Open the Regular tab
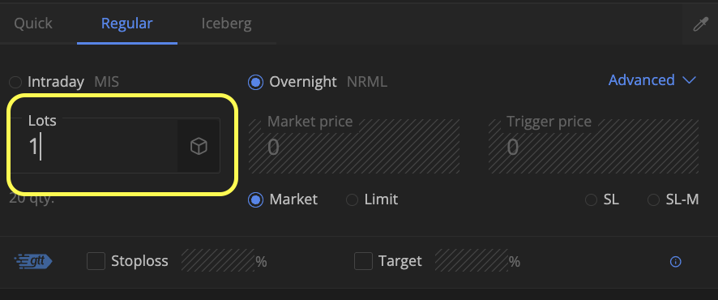Viewport: 718px width, 300px height. (x=127, y=24)
